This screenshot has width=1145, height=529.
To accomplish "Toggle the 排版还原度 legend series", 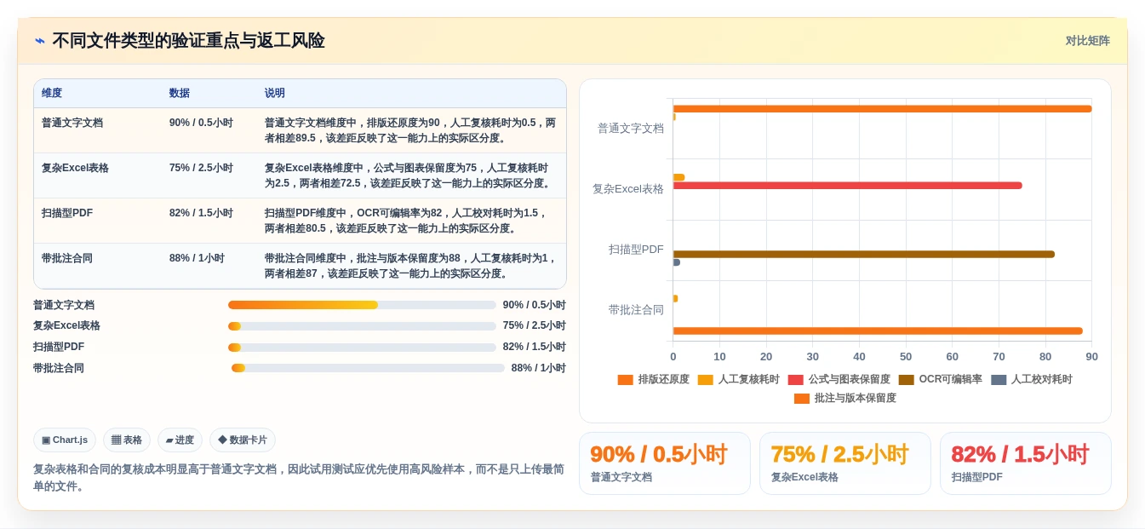I will 653,379.
